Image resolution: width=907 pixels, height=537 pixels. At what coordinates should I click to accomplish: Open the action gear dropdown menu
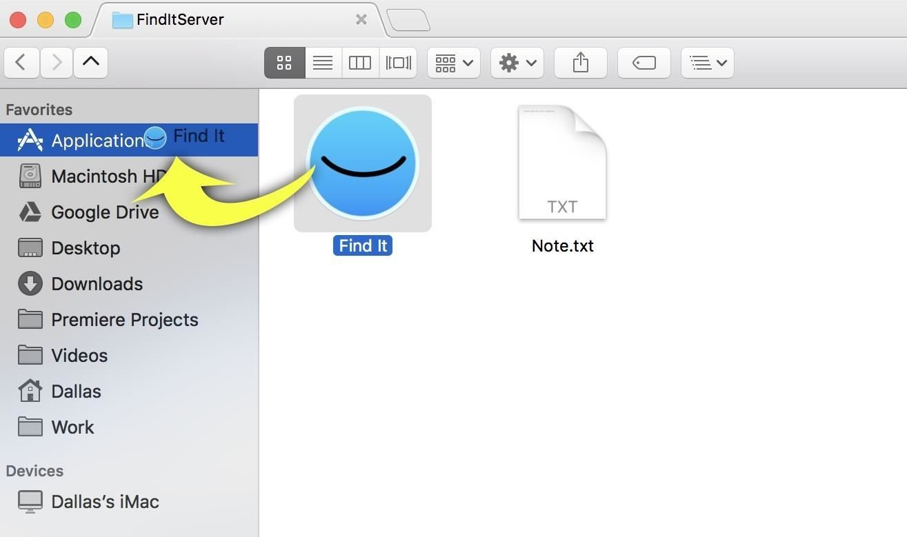click(x=516, y=62)
